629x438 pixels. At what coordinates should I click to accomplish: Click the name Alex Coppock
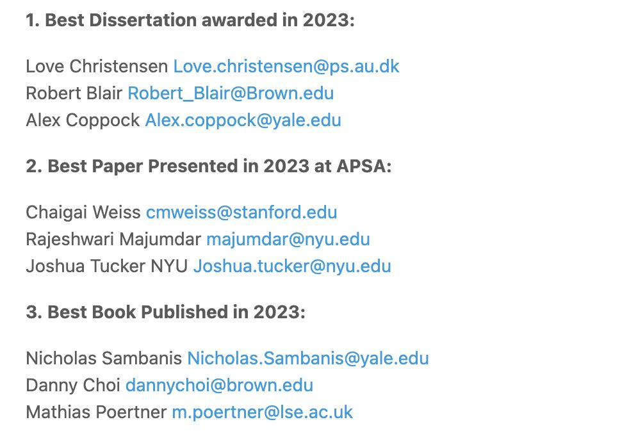click(83, 120)
